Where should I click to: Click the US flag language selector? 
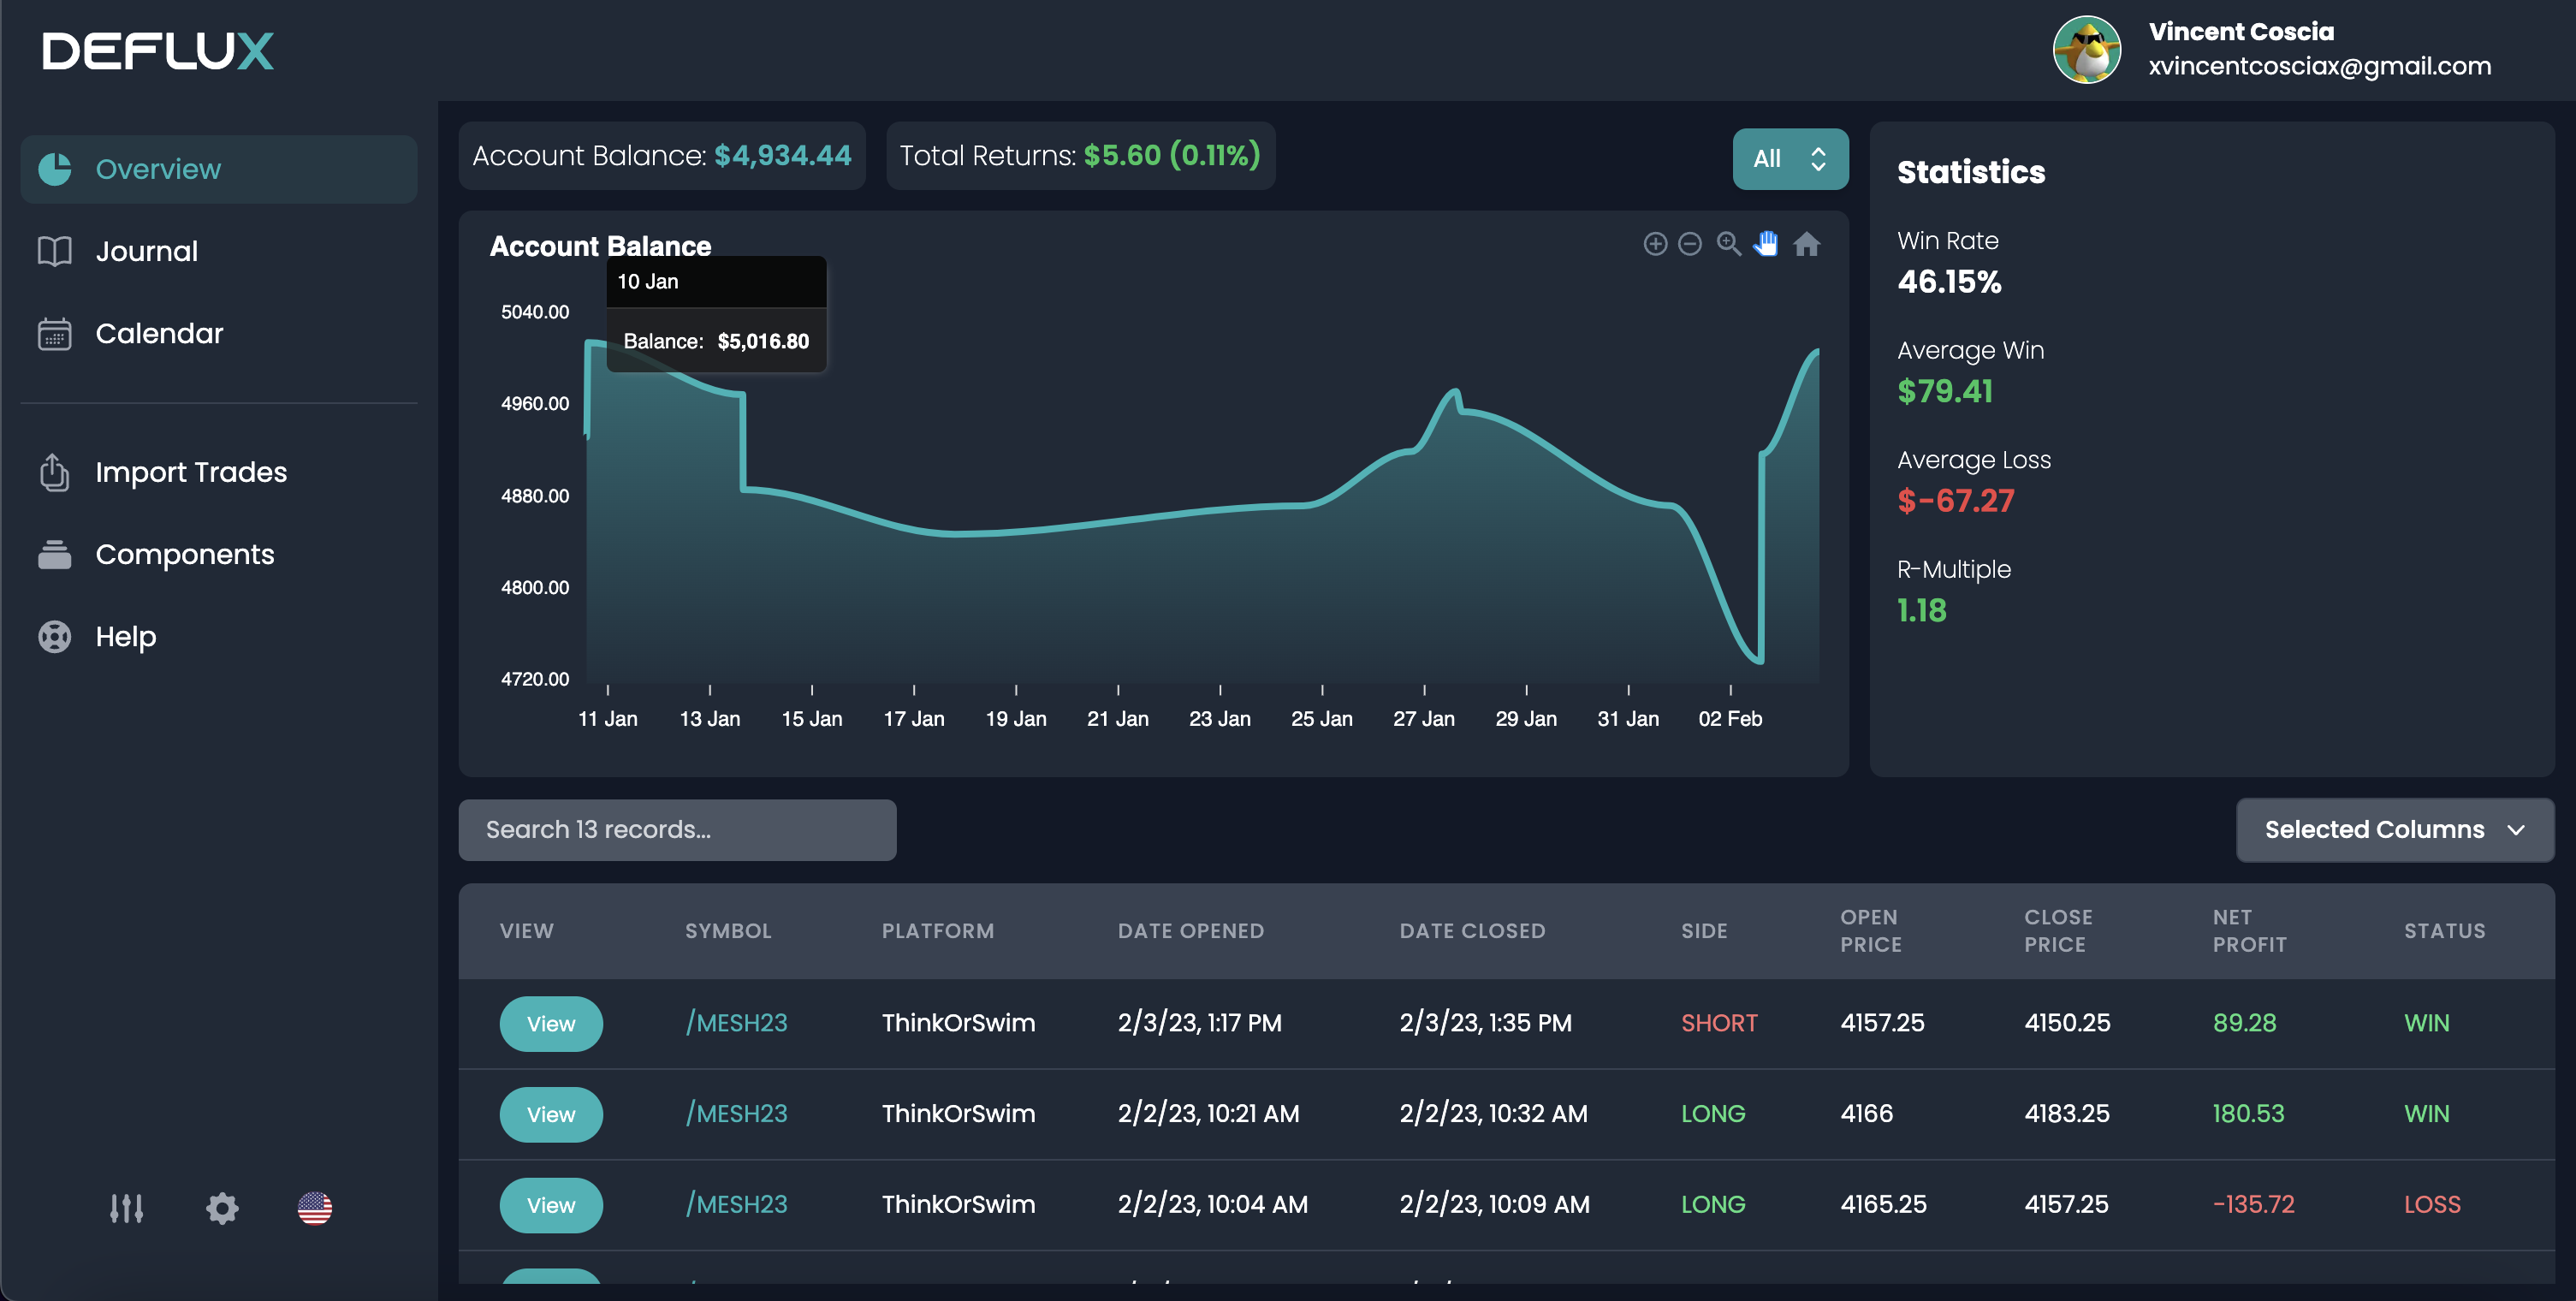tap(315, 1208)
